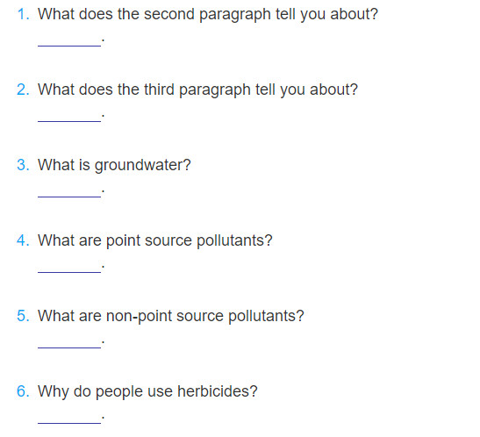Click the third paragraph question text
Viewport: 480px width, 437px height.
[x=197, y=90]
